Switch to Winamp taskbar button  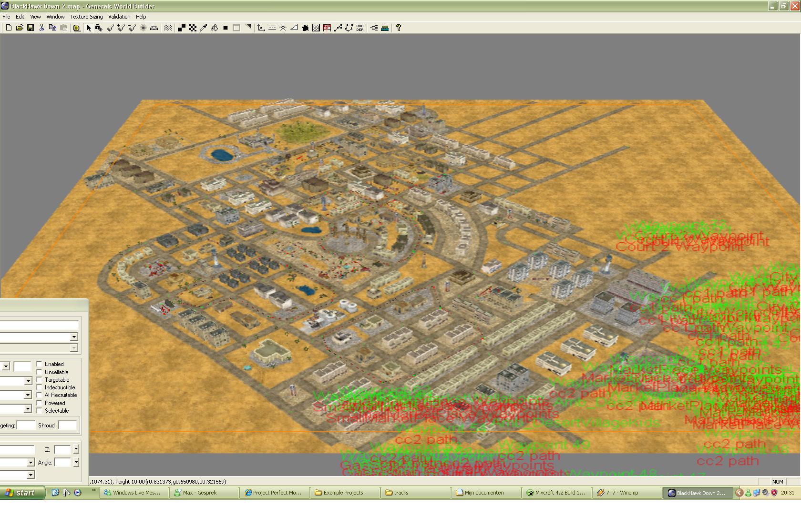click(627, 493)
